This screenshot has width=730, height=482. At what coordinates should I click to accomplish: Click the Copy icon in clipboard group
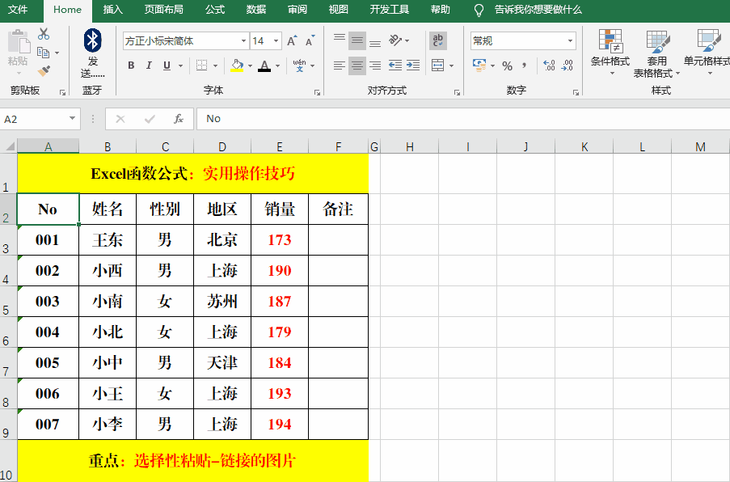(43, 53)
